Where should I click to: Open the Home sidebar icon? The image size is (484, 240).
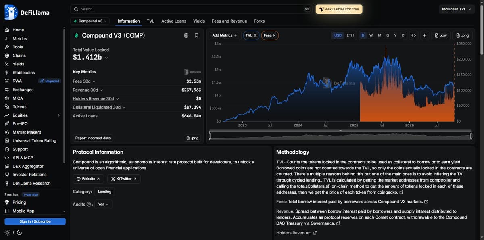click(7, 30)
